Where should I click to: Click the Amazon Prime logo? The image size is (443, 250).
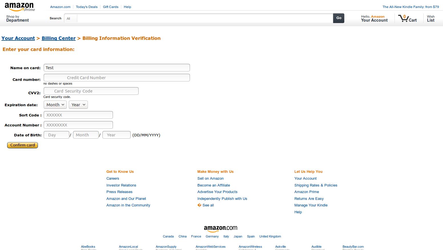[20, 7]
